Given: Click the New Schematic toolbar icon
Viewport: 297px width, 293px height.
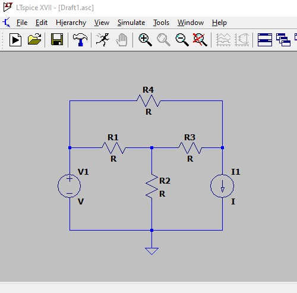Looking at the screenshot, I should [15, 40].
